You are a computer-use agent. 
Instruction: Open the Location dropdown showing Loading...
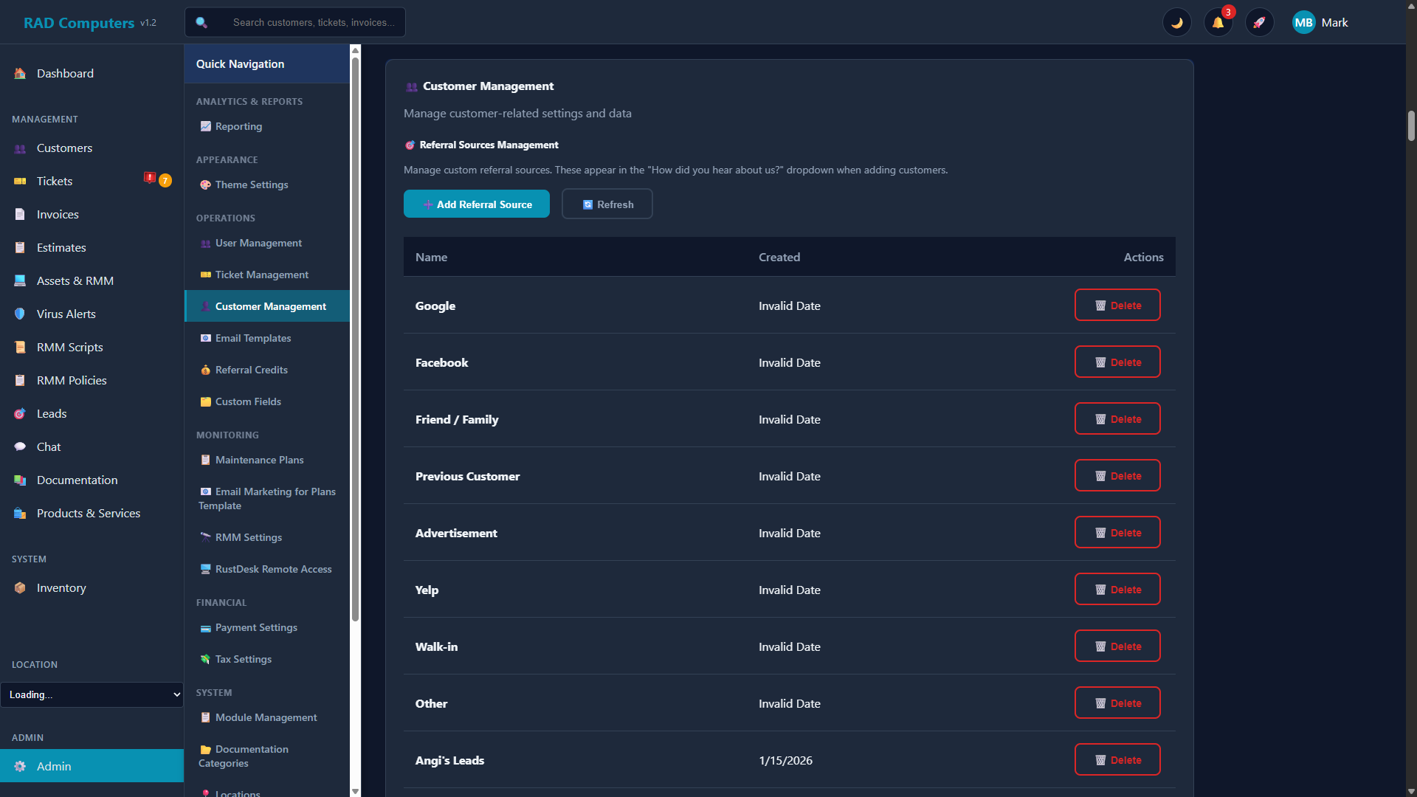click(92, 694)
